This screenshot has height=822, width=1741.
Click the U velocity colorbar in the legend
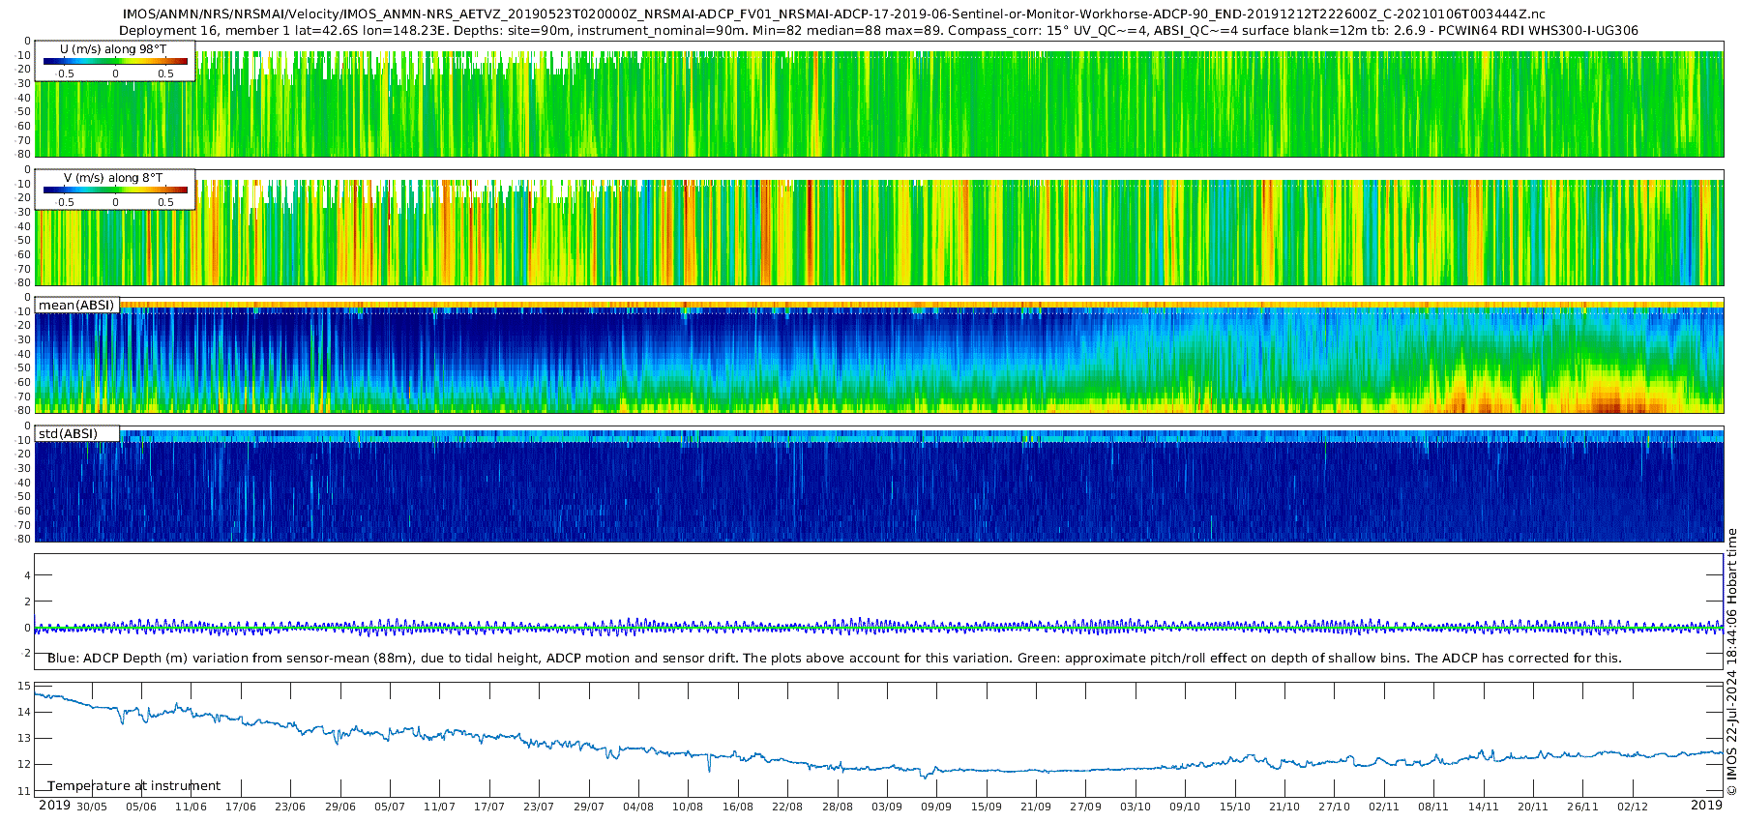coord(115,61)
